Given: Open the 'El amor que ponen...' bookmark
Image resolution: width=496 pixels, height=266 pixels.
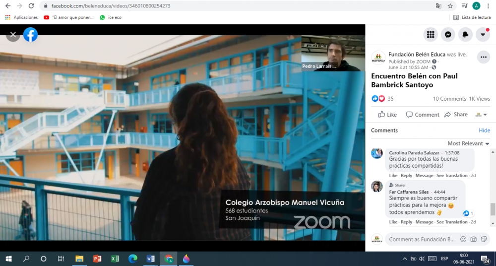Looking at the screenshot, I should pyautogui.click(x=68, y=17).
